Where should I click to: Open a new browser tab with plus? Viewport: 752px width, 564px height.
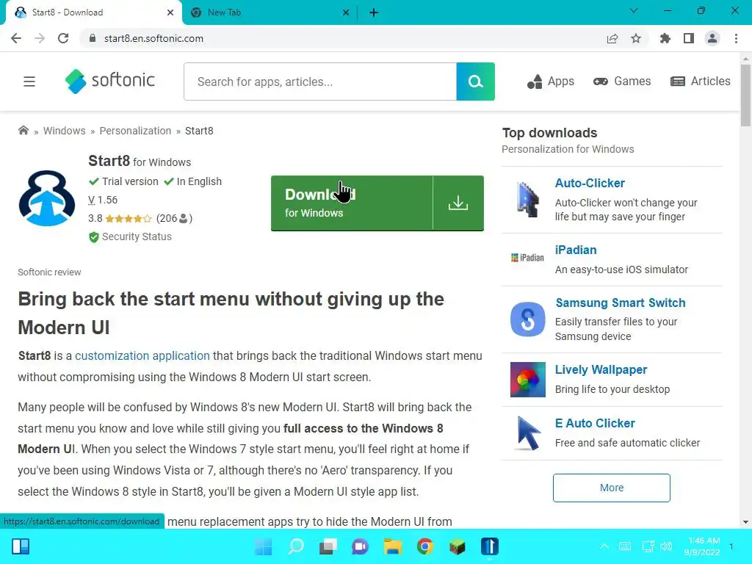click(x=374, y=12)
